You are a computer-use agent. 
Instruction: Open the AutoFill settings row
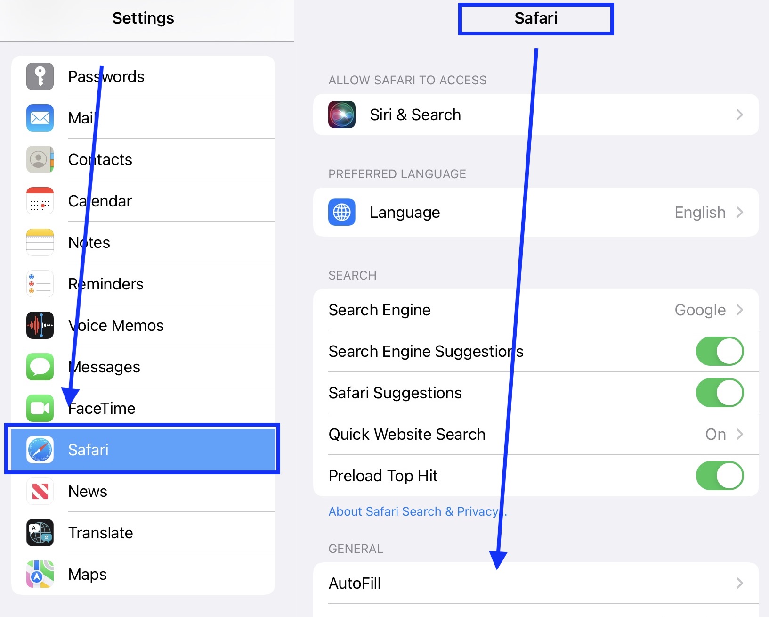pos(536,583)
